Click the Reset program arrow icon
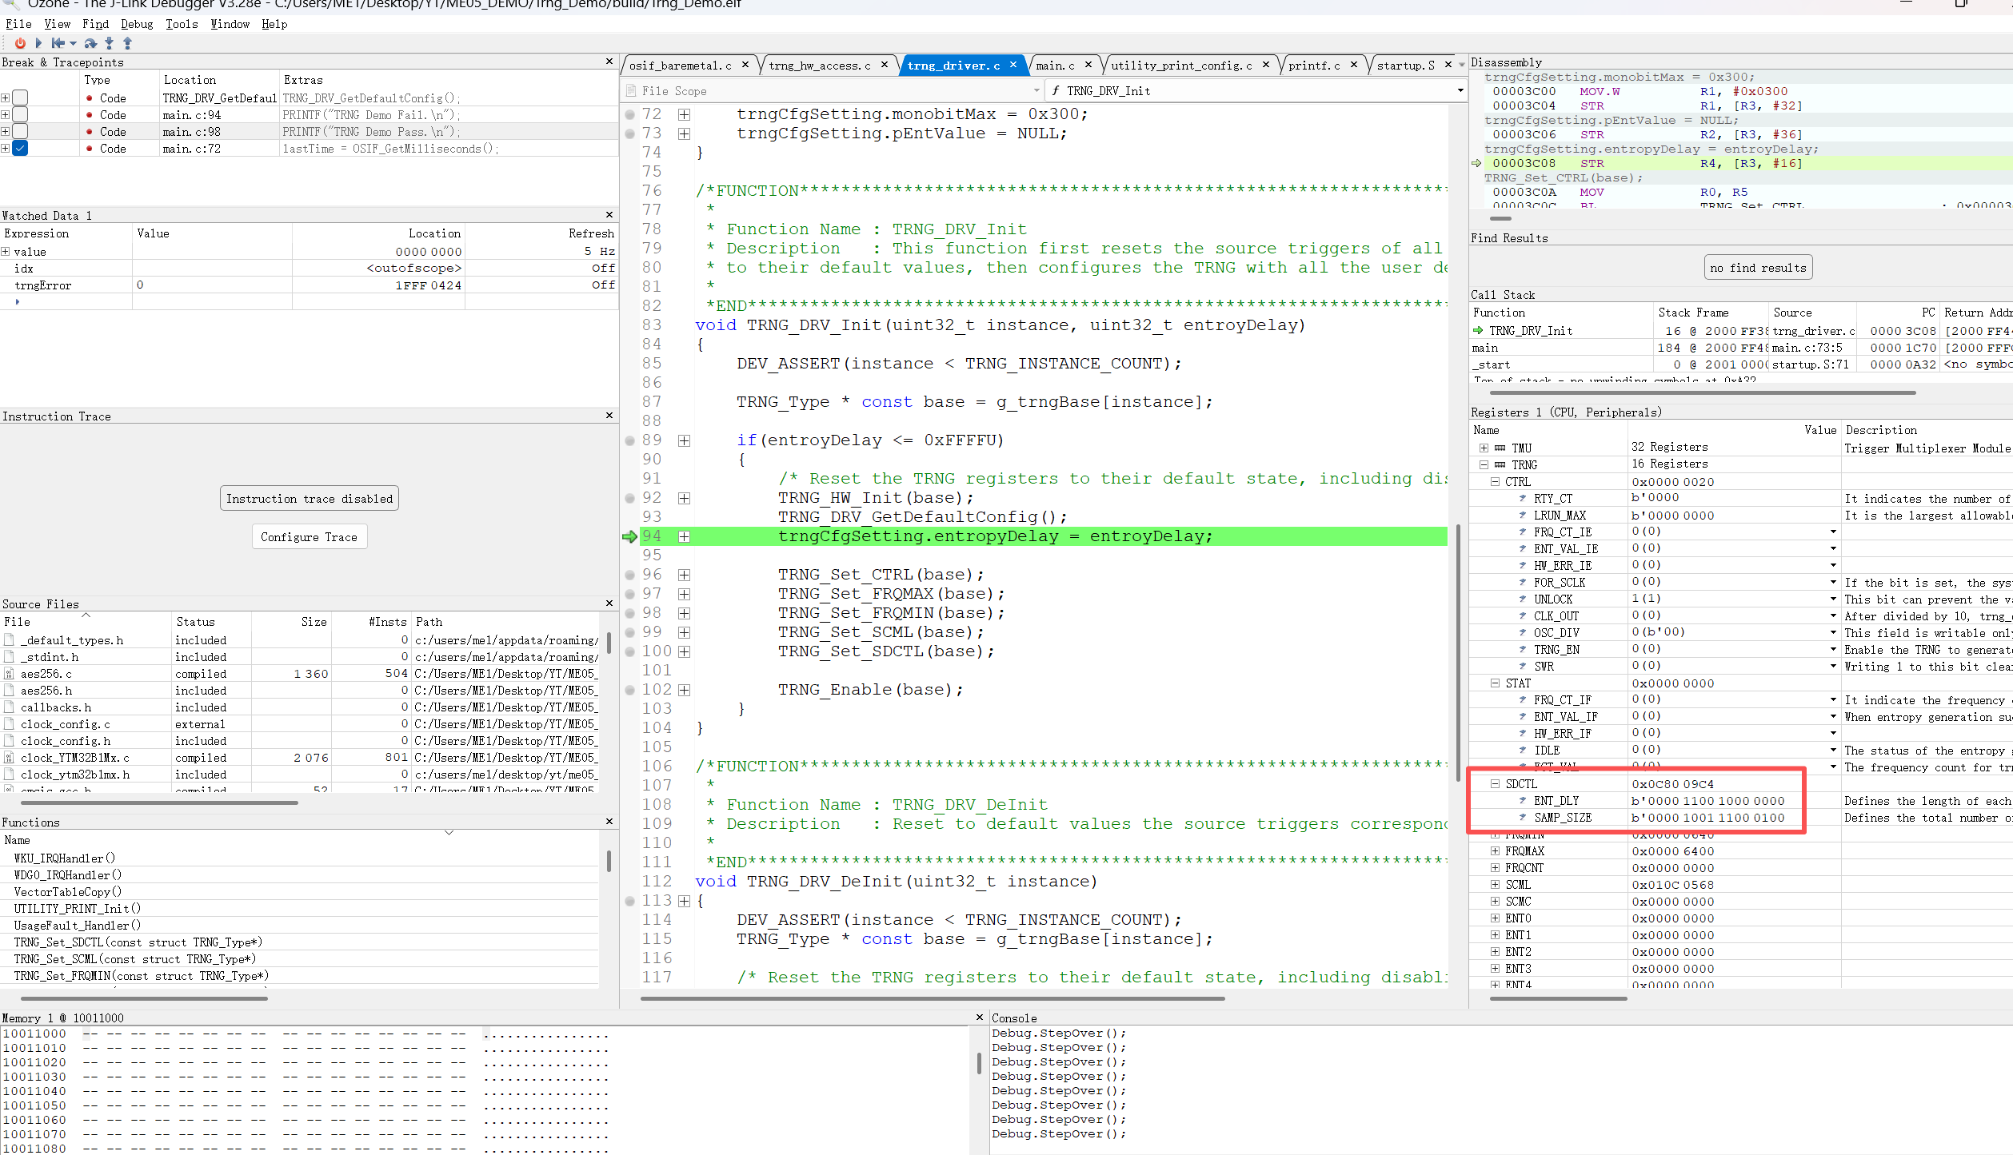The width and height of the screenshot is (2013, 1155). 58,43
